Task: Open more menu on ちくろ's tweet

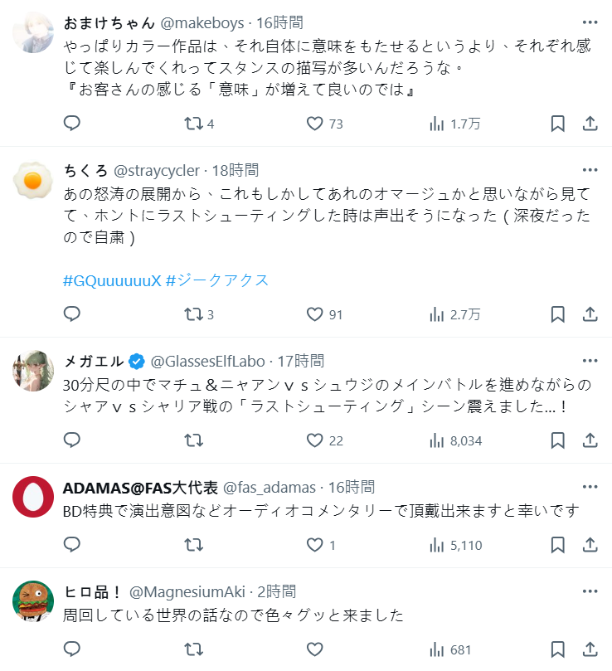Action: [590, 171]
